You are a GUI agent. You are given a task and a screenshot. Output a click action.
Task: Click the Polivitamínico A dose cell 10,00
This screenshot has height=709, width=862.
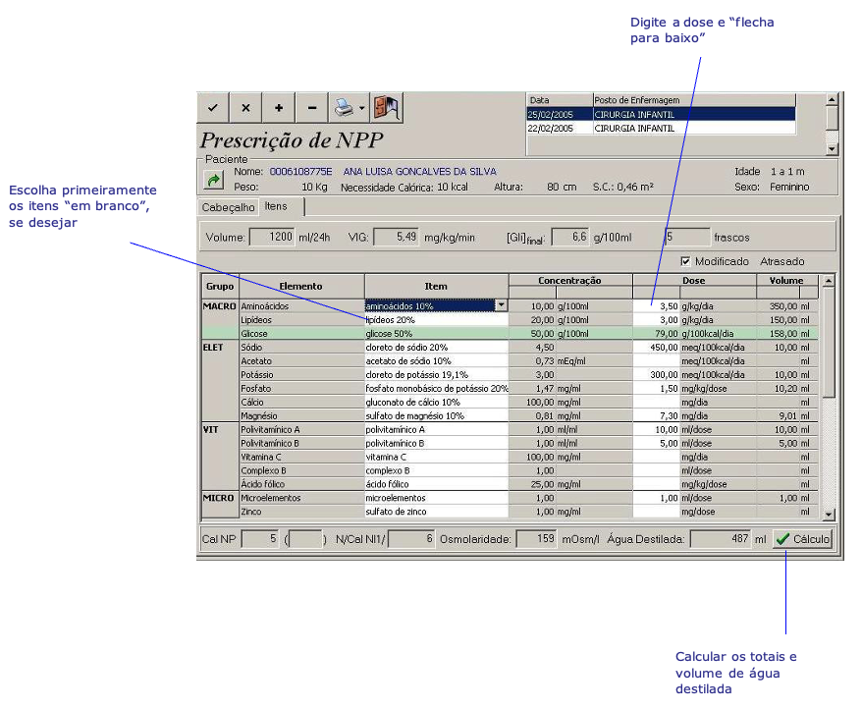(657, 429)
